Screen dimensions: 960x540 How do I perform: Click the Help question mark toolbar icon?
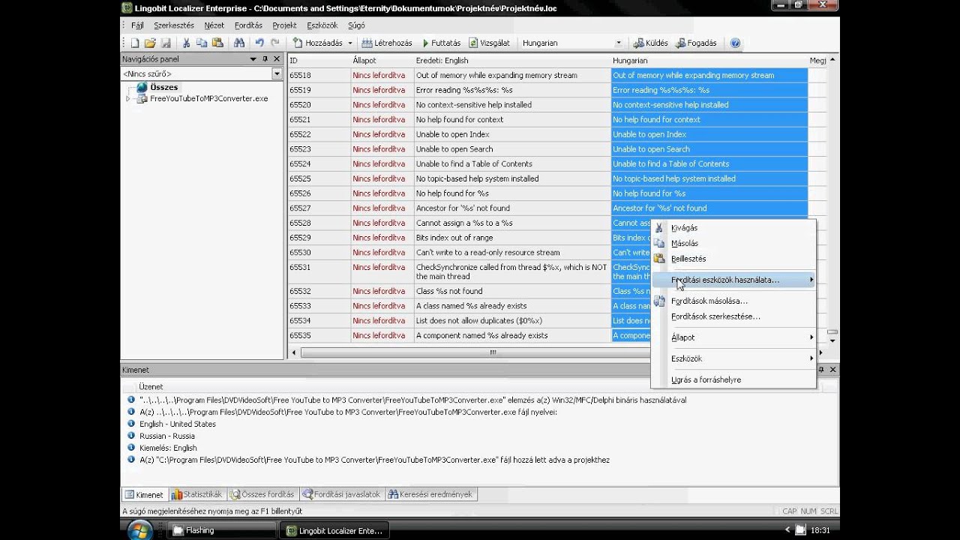[x=735, y=43]
